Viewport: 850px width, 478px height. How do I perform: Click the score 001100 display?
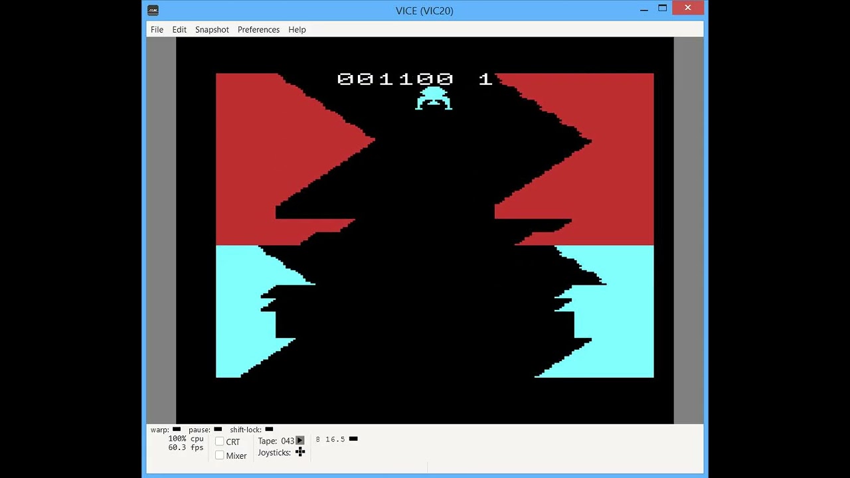tap(395, 80)
